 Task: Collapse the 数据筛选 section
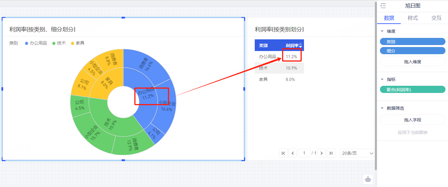click(x=382, y=108)
